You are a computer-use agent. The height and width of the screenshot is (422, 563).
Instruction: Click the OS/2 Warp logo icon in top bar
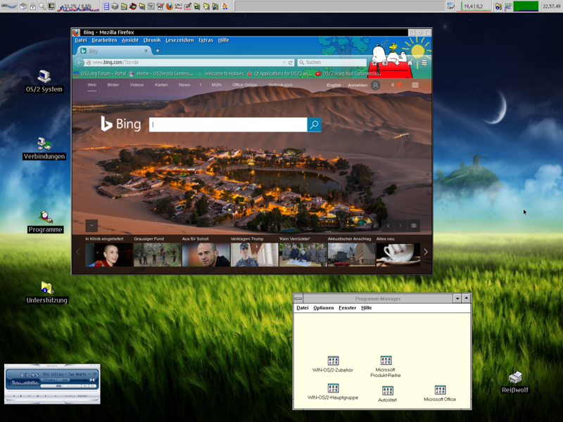(x=179, y=6)
